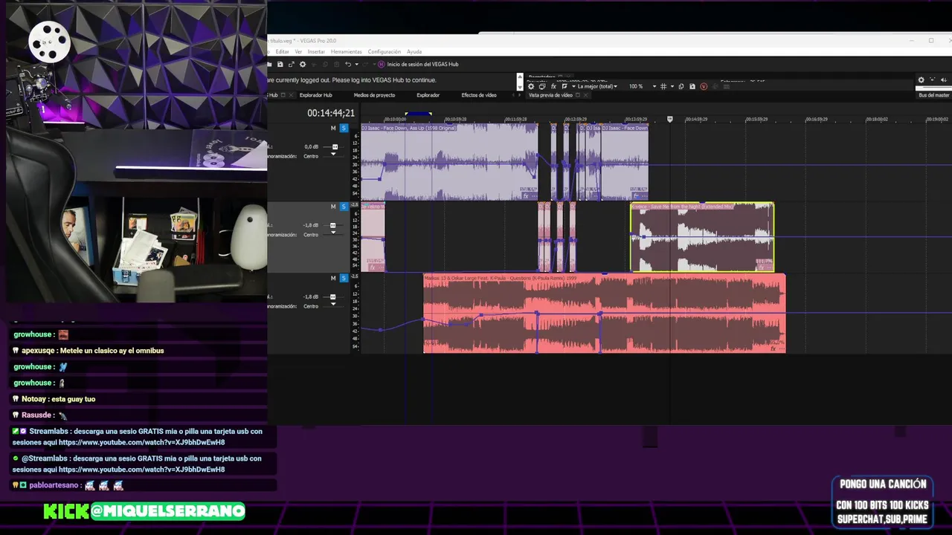Switch to Efectos de vídeo tab
Screen dimensions: 952x535
coord(479,95)
